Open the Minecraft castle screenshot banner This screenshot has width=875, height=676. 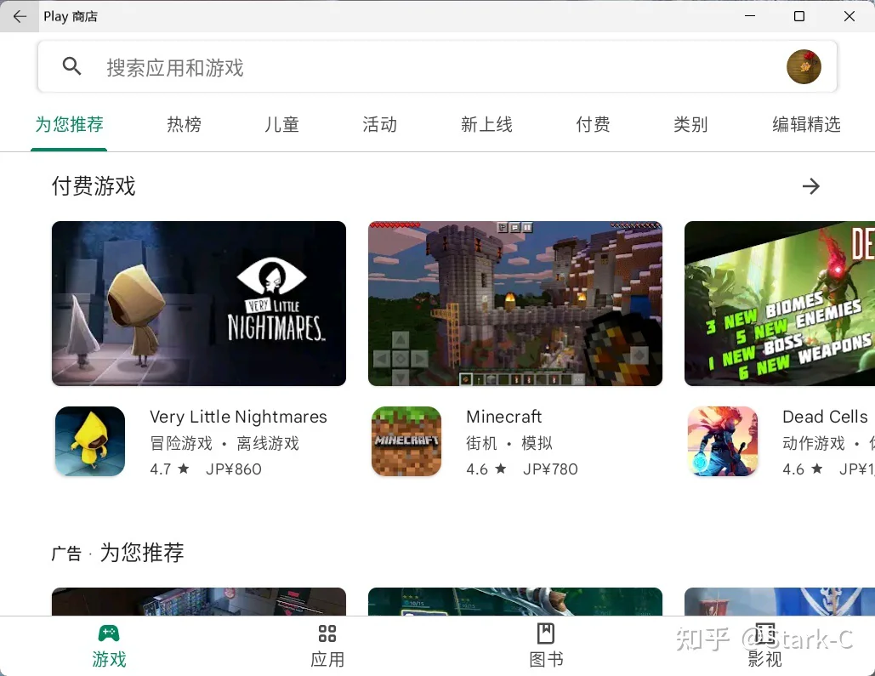[515, 303]
